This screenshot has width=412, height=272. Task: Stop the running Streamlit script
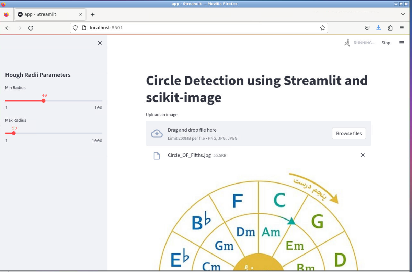click(x=386, y=43)
